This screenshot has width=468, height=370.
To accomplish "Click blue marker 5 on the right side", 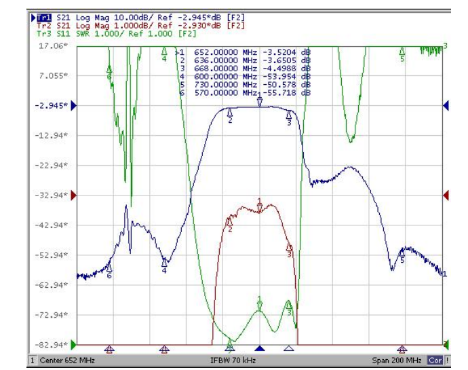I will pyautogui.click(x=402, y=252).
